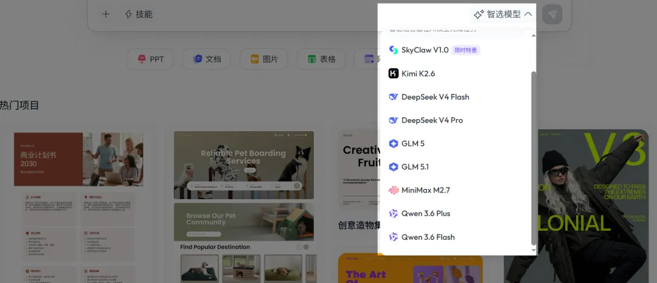Viewport: 657px width, 283px height.
Task: Click the GLM 5 hexagon icon
Action: 394,144
